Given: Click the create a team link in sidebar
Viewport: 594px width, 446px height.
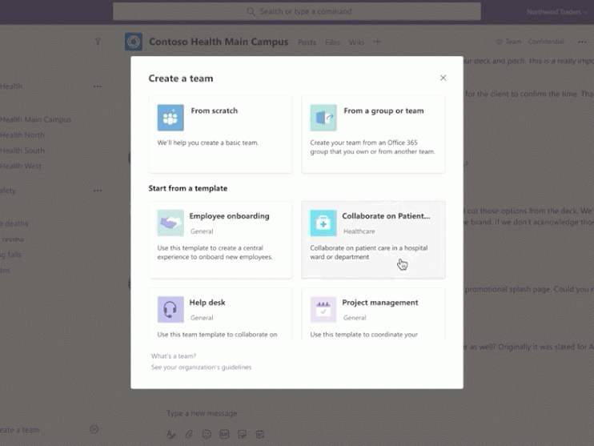Looking at the screenshot, I should point(19,430).
